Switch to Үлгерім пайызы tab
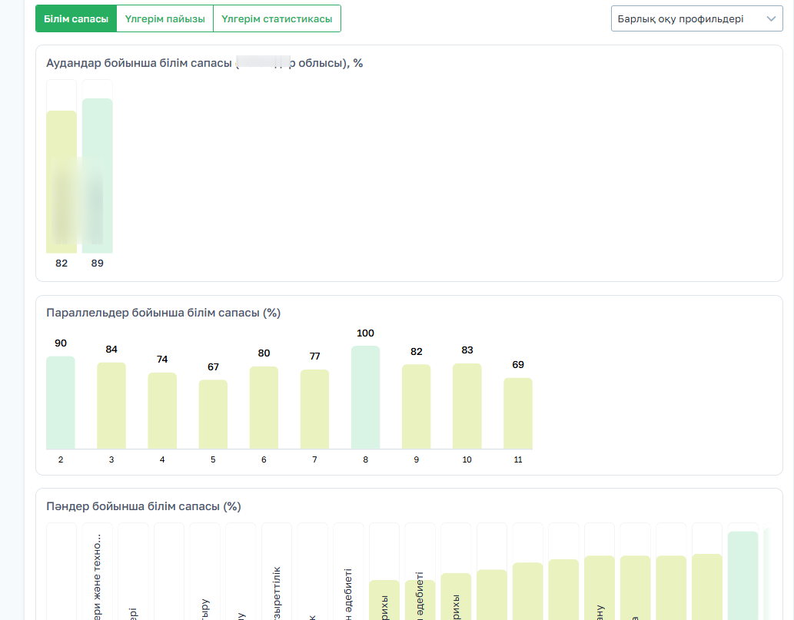The width and height of the screenshot is (794, 620). [x=165, y=18]
